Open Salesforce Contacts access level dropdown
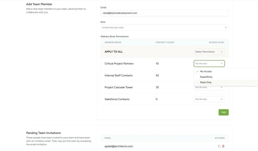 point(209,99)
